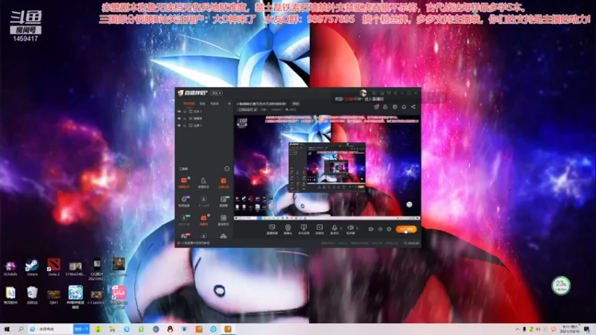Open the red-dotted gift icon in header

[376, 106]
